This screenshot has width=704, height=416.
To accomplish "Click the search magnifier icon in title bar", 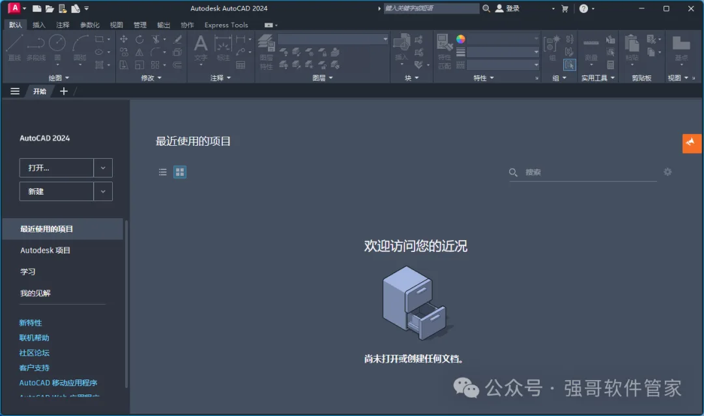I will (x=486, y=8).
